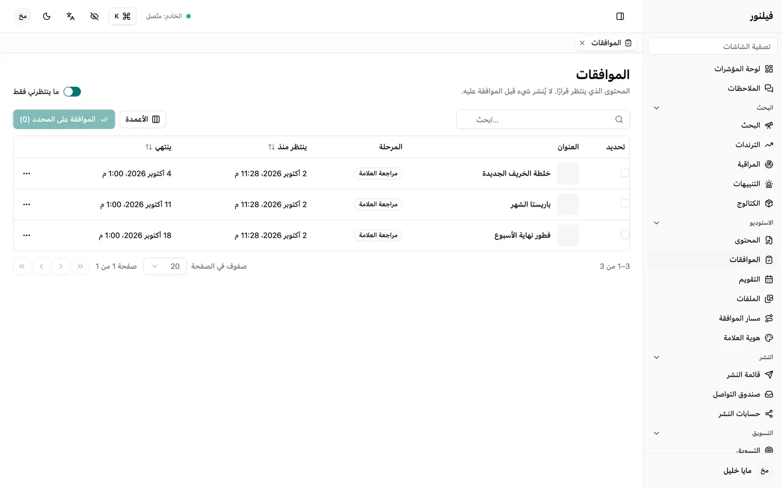Open row actions for باريستا الشهر
782x488 pixels.
point(27,204)
